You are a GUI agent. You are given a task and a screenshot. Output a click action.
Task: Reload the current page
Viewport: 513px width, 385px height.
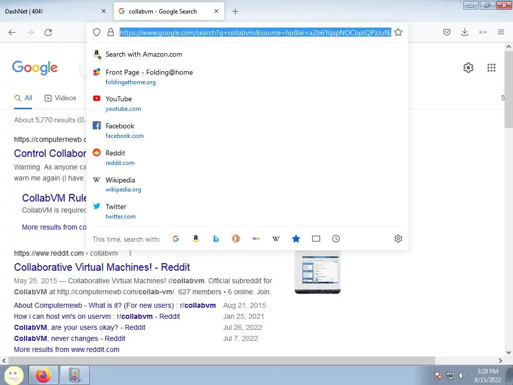click(48, 33)
